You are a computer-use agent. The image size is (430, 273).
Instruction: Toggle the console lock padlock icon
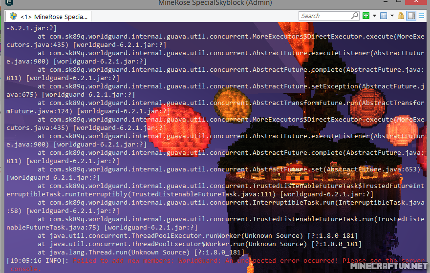point(401,16)
